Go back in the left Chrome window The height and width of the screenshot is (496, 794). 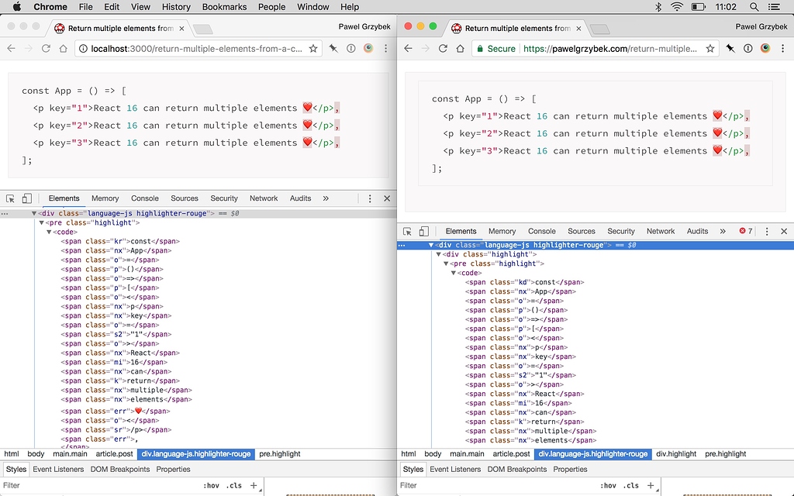(x=11, y=48)
